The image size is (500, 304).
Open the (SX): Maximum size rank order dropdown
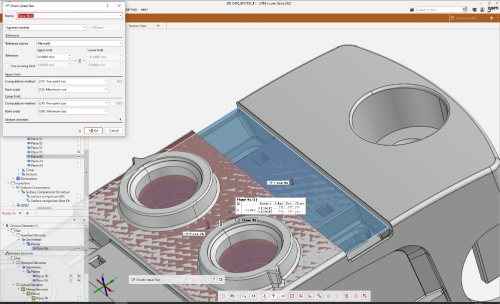[x=73, y=89]
